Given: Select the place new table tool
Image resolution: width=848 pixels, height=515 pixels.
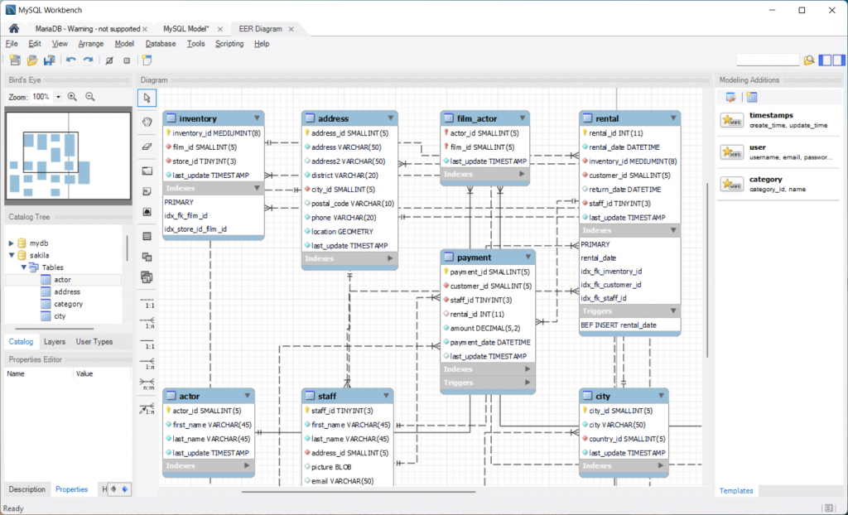Looking at the screenshot, I should 147,237.
